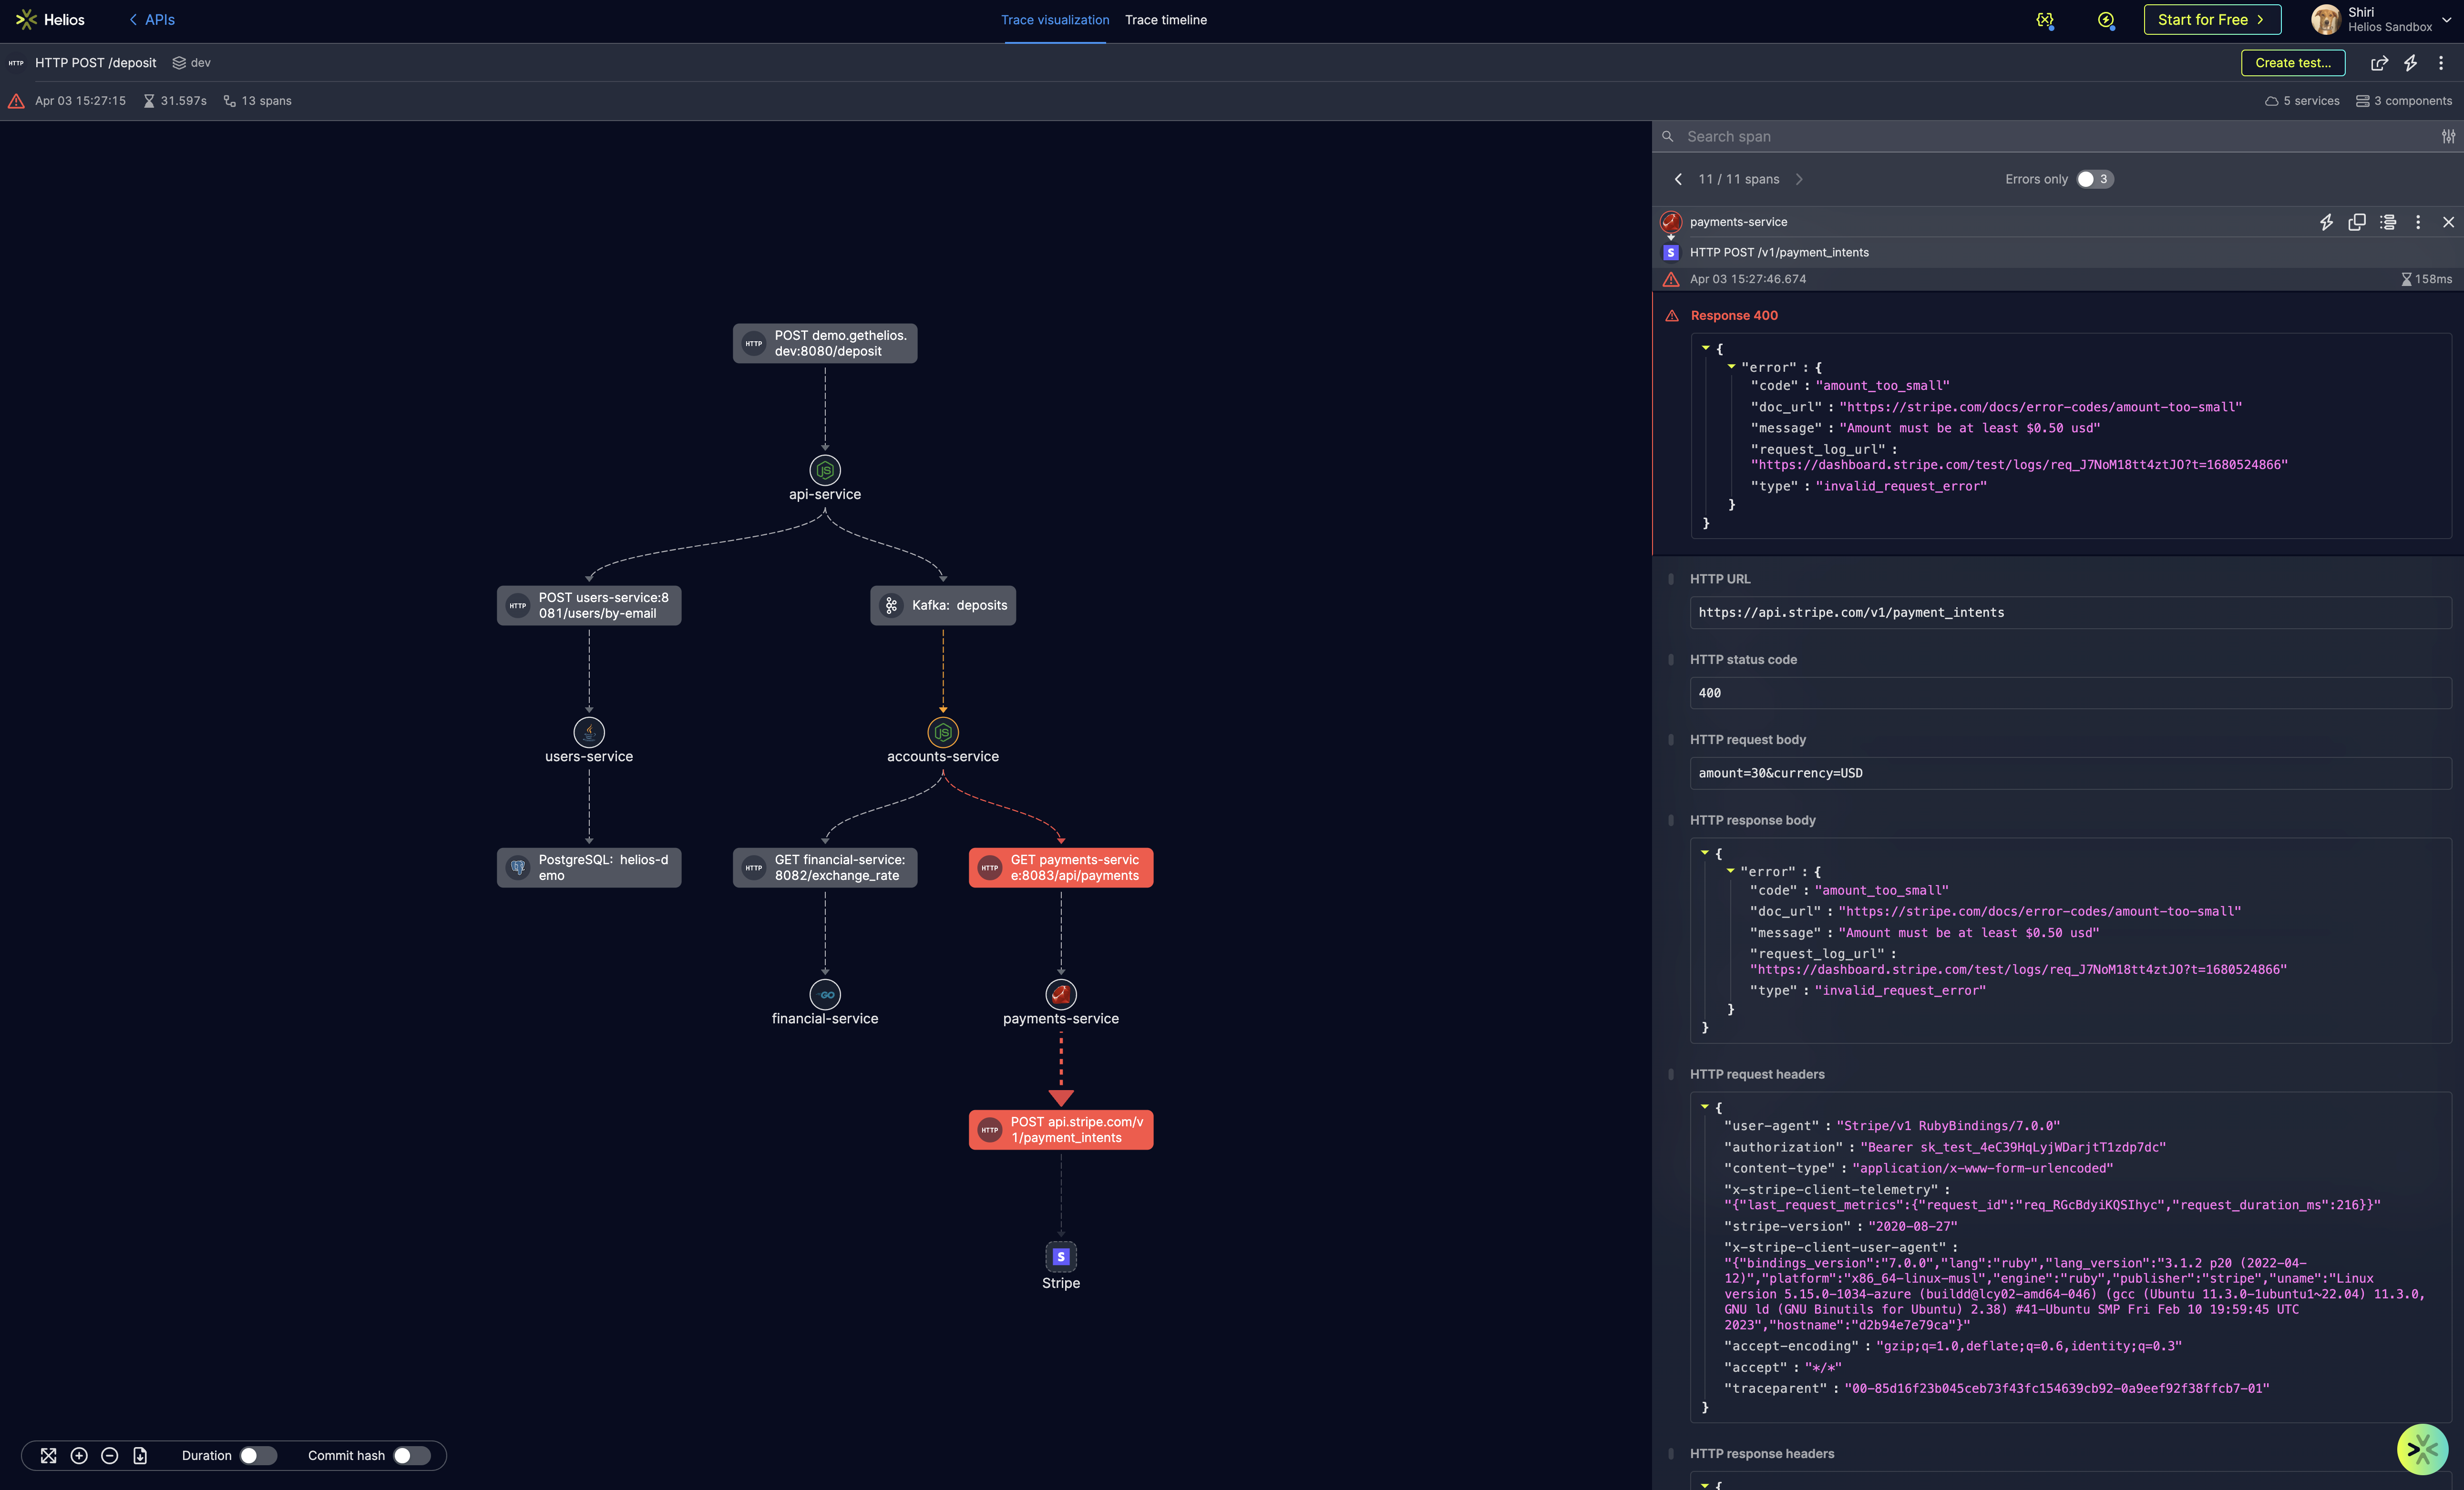Click the dev environment label
2464x1490 pixels.
point(192,63)
